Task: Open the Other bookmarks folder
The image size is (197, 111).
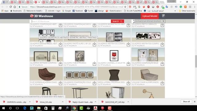Action: [187, 11]
